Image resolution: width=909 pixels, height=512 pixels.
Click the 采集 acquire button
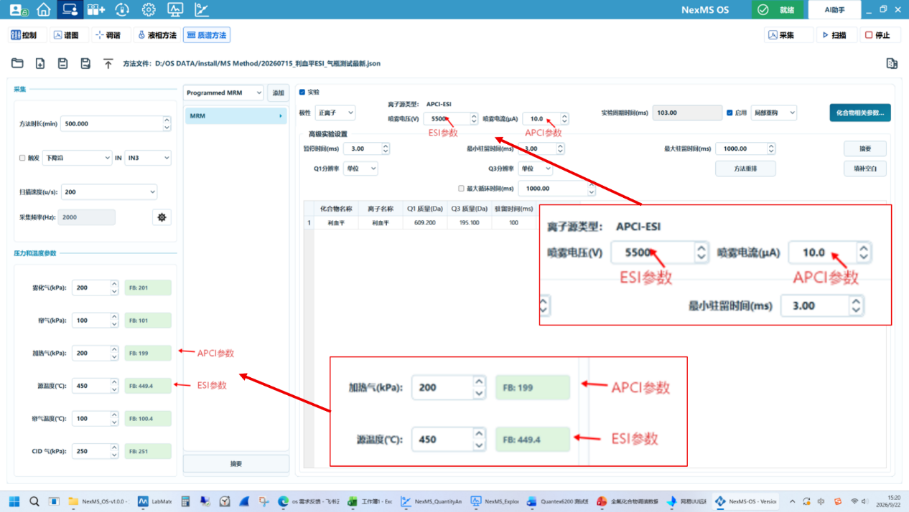click(788, 35)
